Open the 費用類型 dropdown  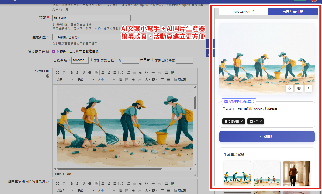click(x=86, y=37)
